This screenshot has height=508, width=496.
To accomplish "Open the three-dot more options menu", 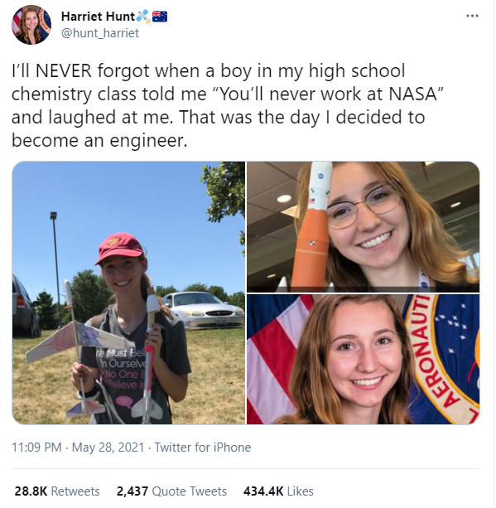I will pyautogui.click(x=472, y=16).
